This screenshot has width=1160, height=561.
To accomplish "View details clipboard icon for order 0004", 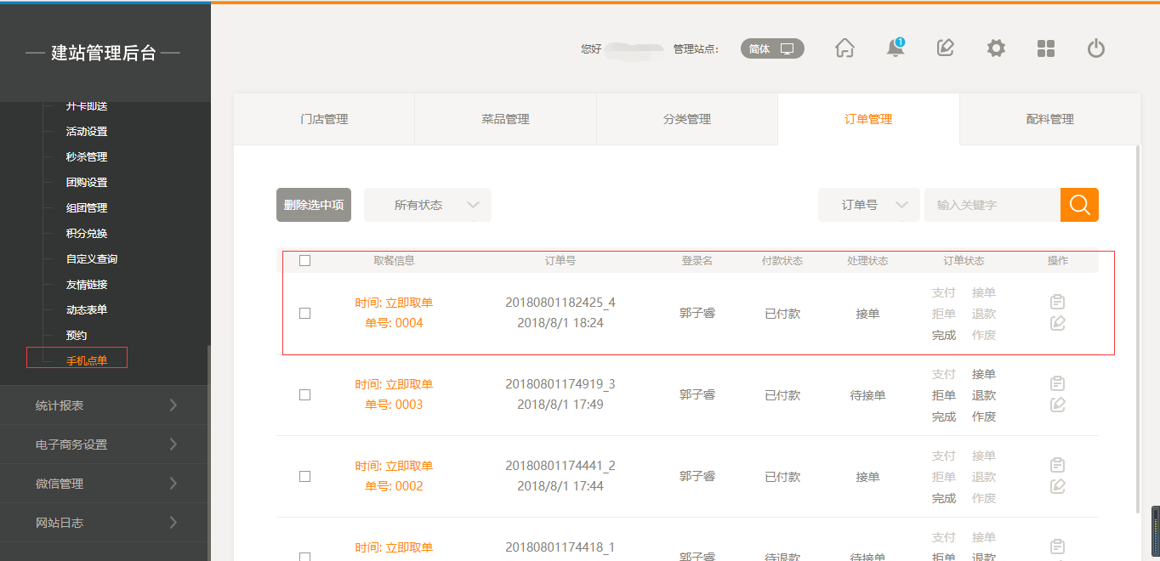I will point(1057,302).
